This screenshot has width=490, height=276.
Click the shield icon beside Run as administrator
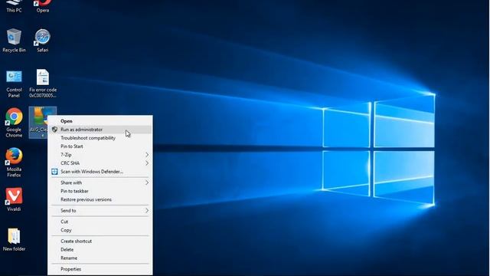54,130
